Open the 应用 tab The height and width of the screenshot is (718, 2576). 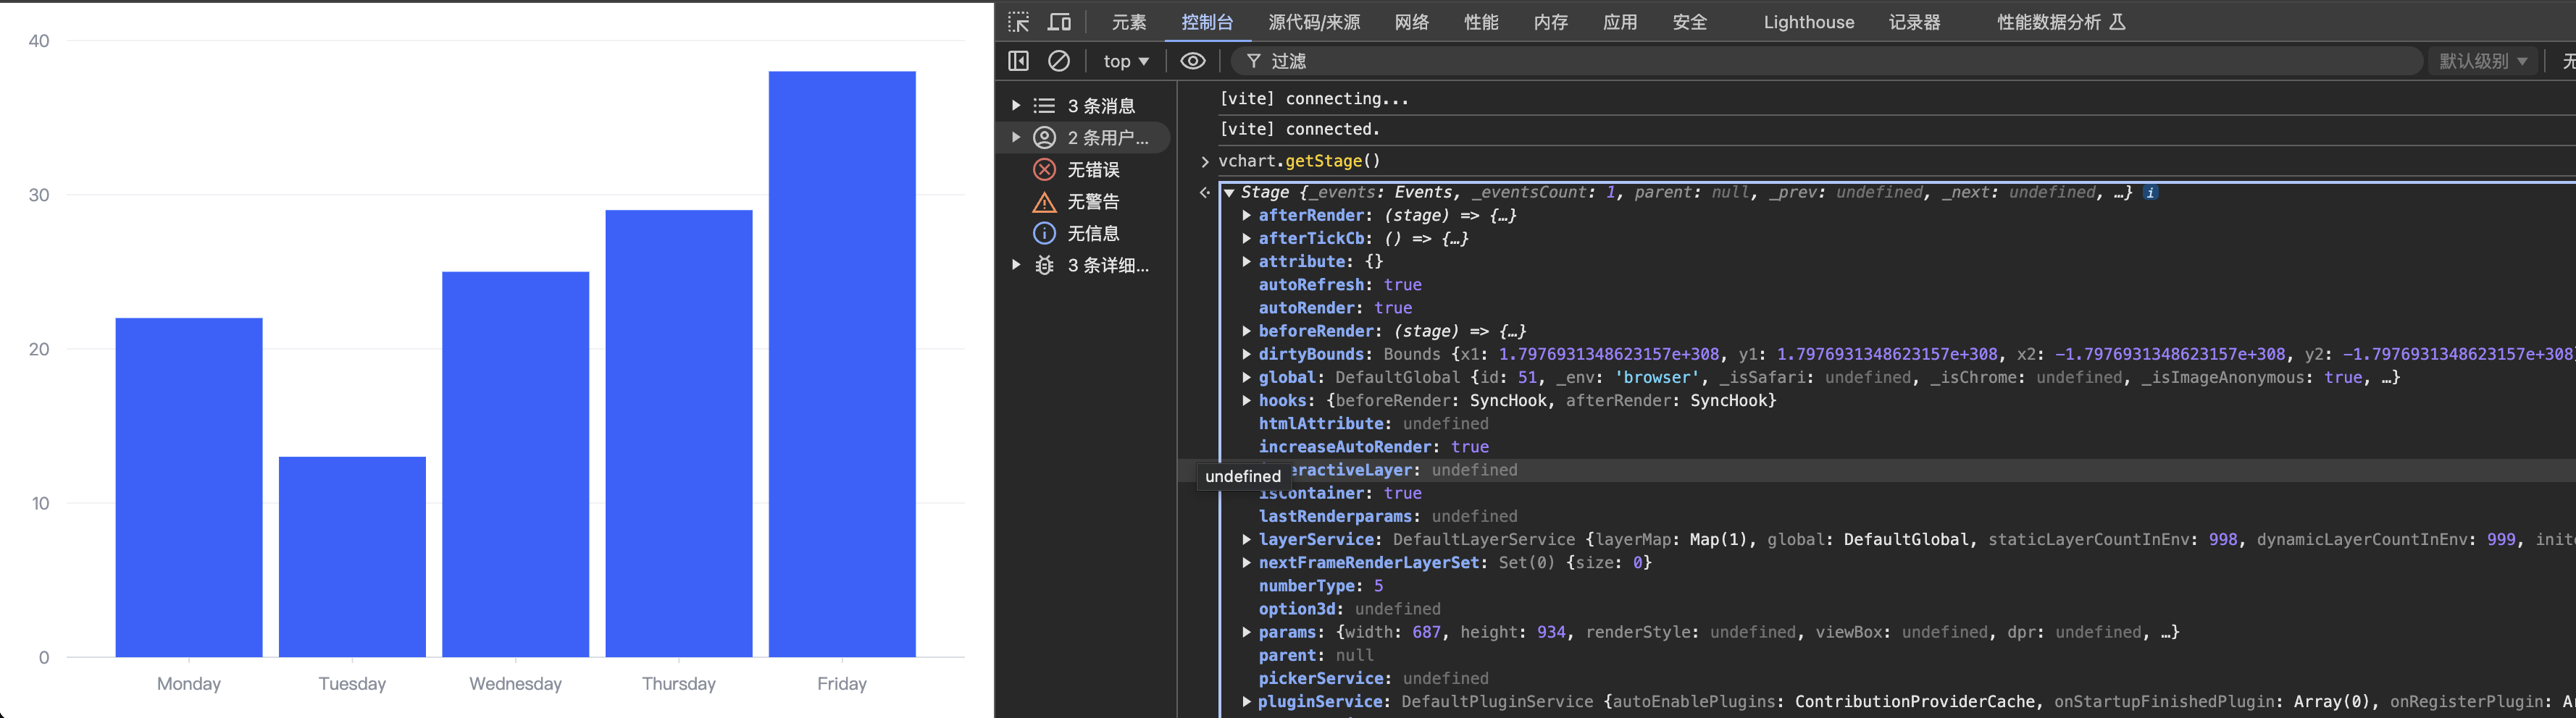click(1620, 22)
